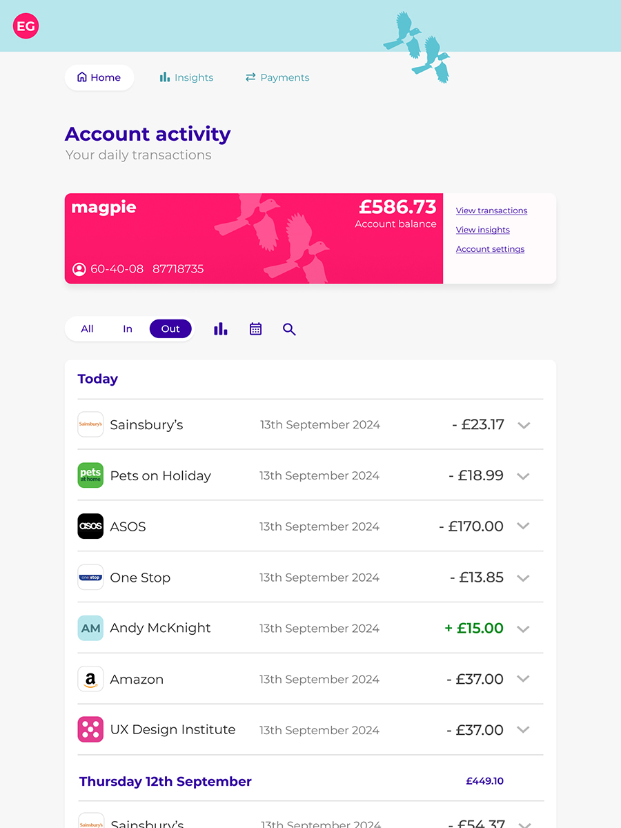Click the Pets at Home merchant logo
Screen dimensions: 621x828
tap(90, 475)
